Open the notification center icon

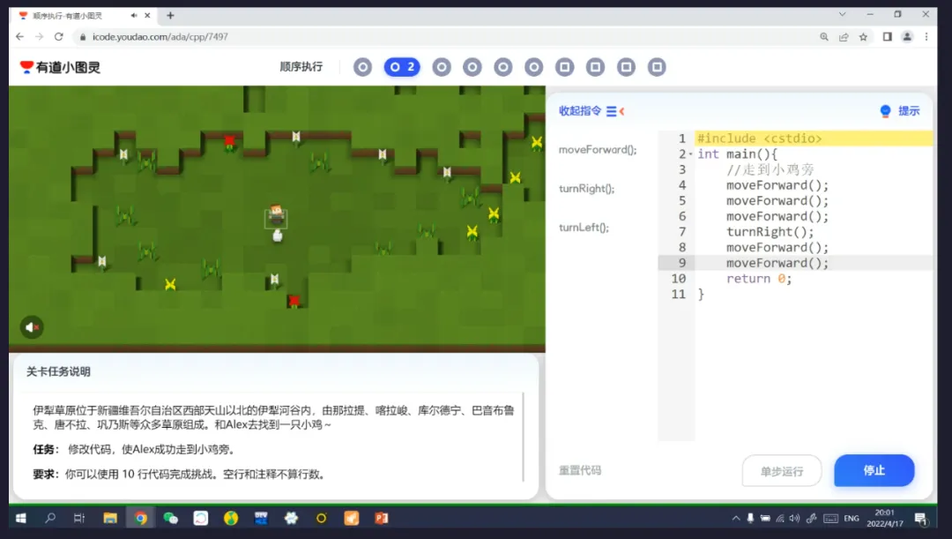pyautogui.click(x=921, y=519)
